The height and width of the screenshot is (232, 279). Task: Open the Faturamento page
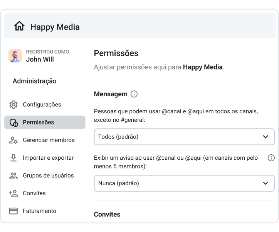[x=39, y=211]
